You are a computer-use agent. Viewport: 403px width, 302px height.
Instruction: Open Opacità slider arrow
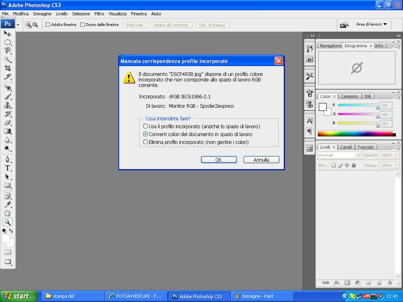click(x=396, y=155)
